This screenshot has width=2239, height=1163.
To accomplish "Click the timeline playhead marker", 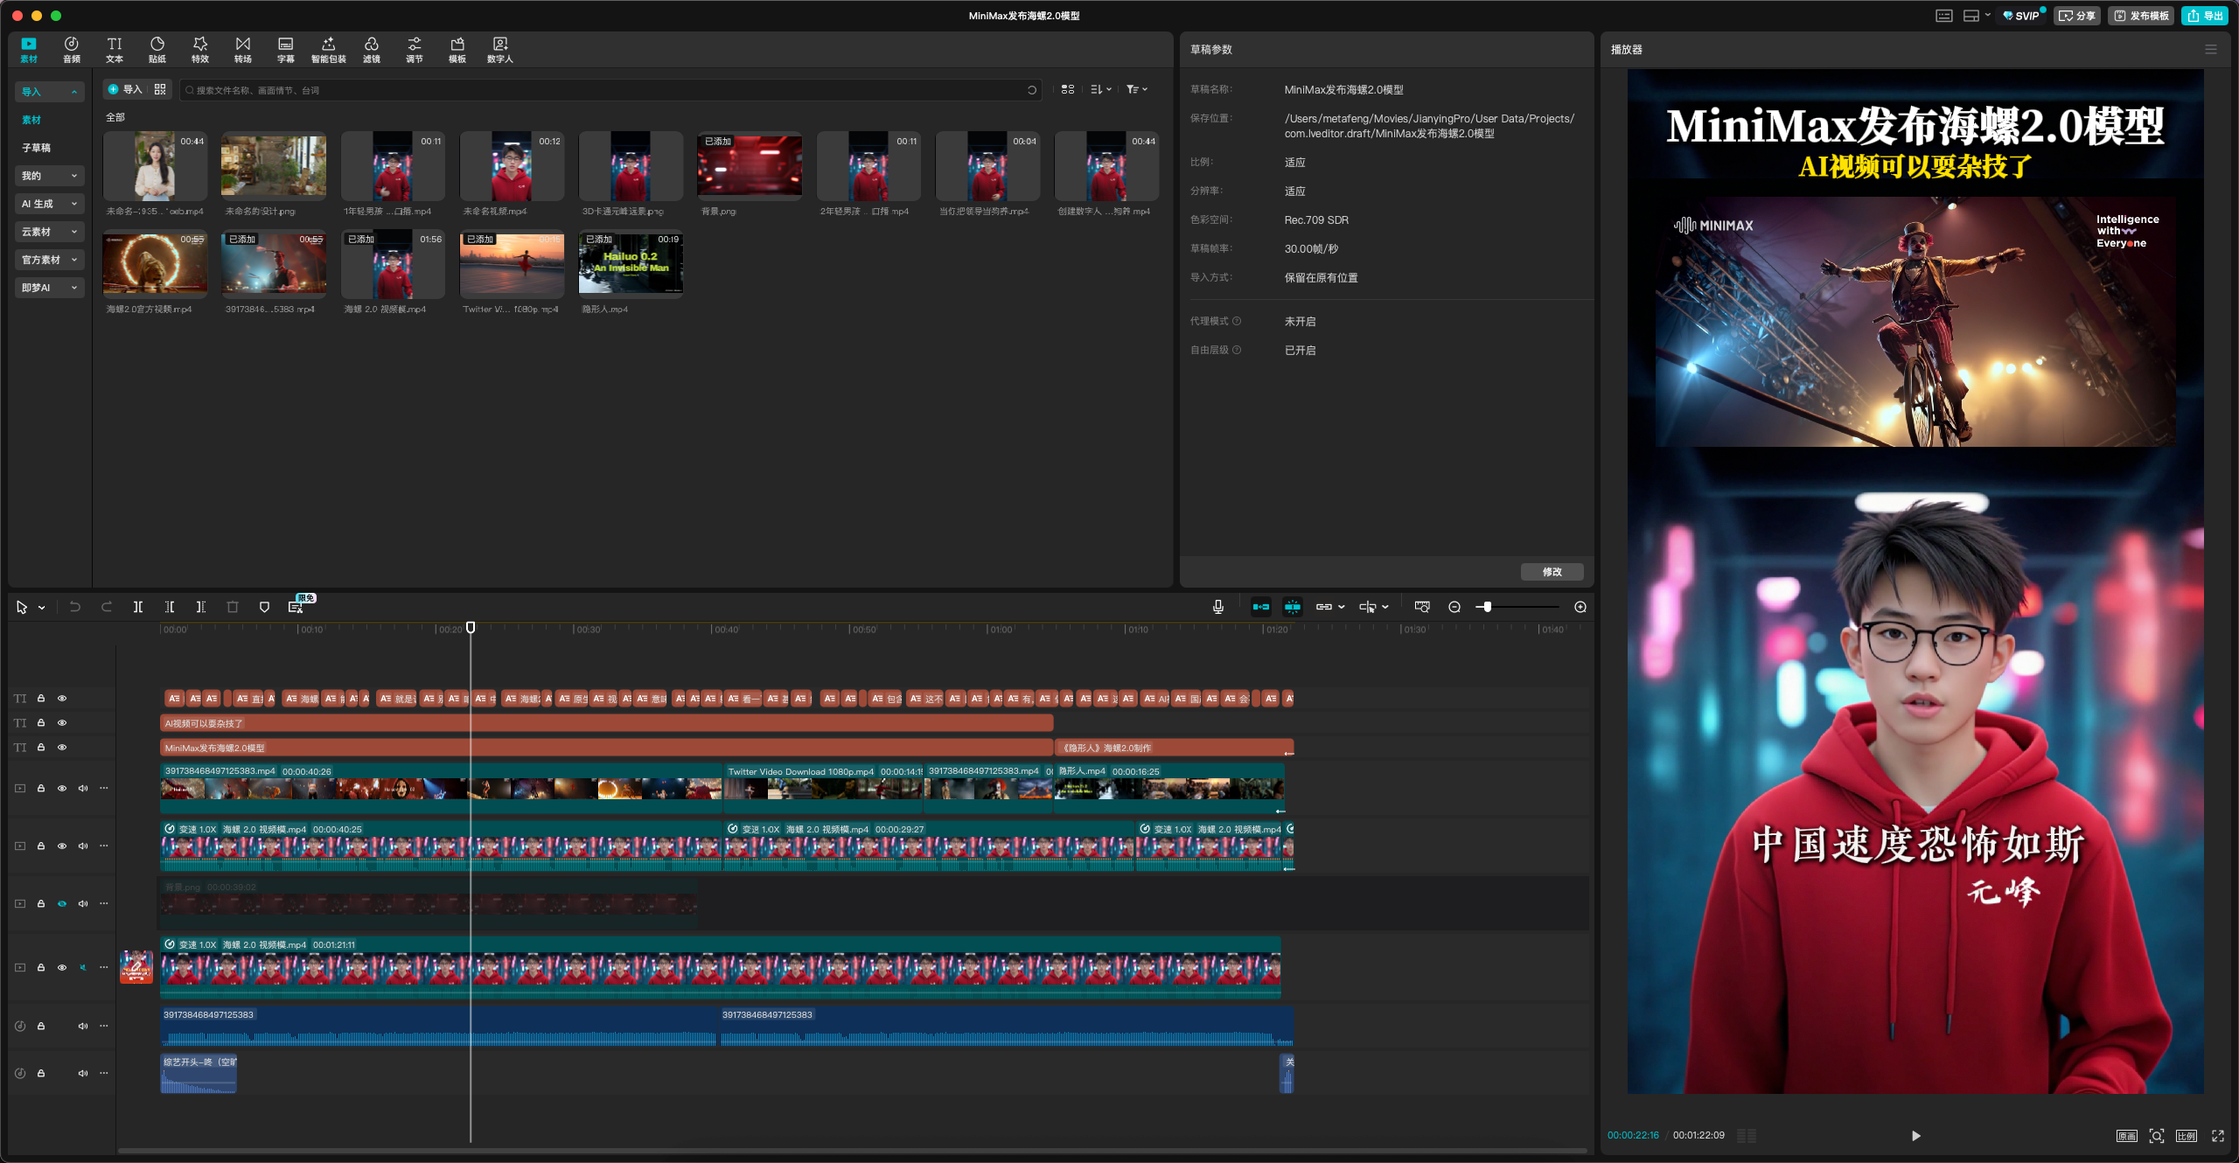I will [x=471, y=628].
